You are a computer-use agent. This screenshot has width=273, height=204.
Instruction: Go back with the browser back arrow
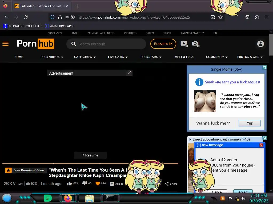pos(6,17)
